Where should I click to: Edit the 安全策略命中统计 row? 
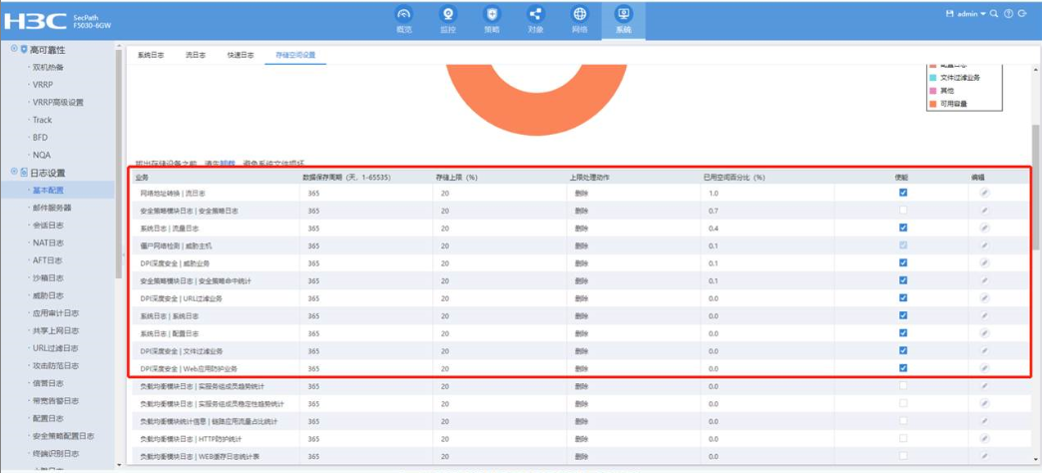[x=984, y=280]
